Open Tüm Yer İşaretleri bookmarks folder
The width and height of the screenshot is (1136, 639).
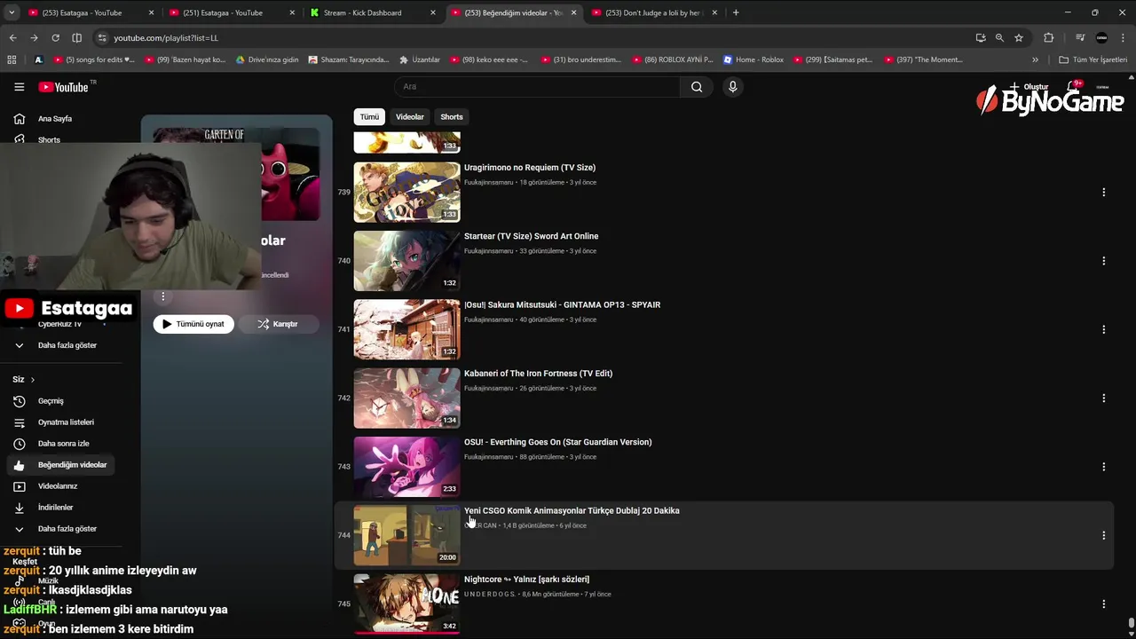click(x=1093, y=59)
